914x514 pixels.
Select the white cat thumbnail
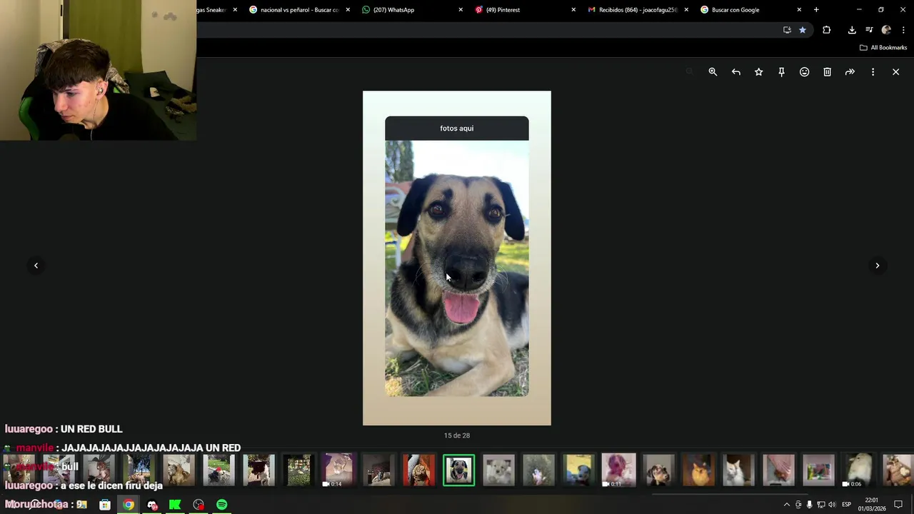(x=738, y=470)
